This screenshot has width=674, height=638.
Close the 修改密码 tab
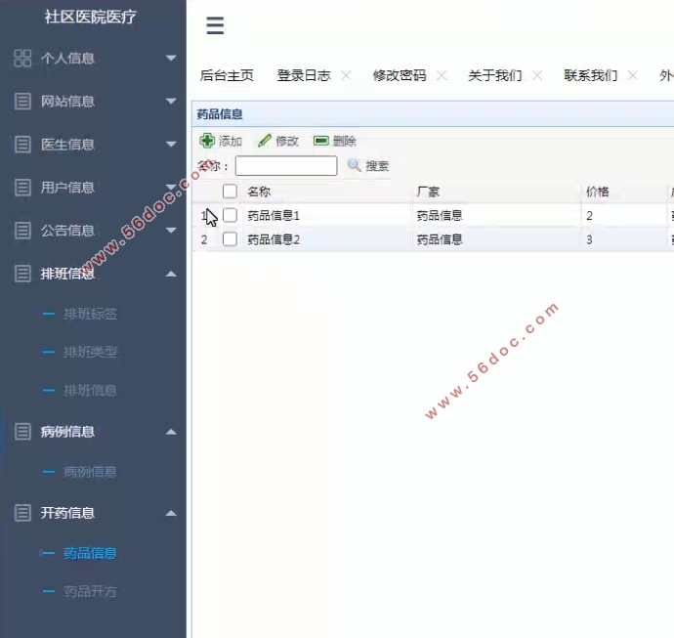point(442,75)
